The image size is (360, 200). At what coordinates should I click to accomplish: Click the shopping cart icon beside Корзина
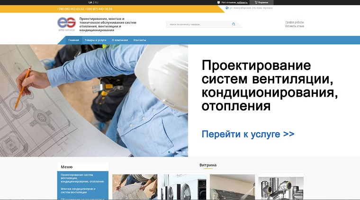click(x=256, y=2)
